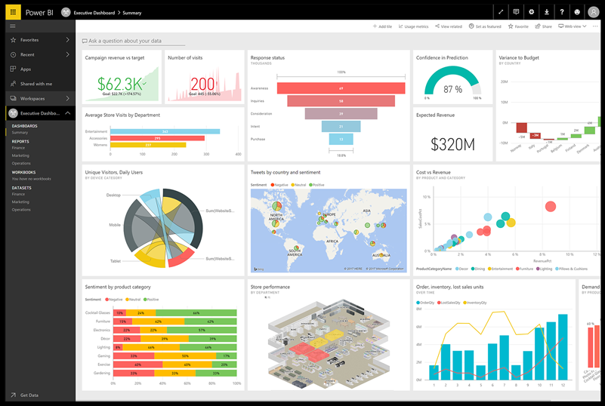Expand the Favorites flyout chevron
605x406 pixels.
click(68, 40)
